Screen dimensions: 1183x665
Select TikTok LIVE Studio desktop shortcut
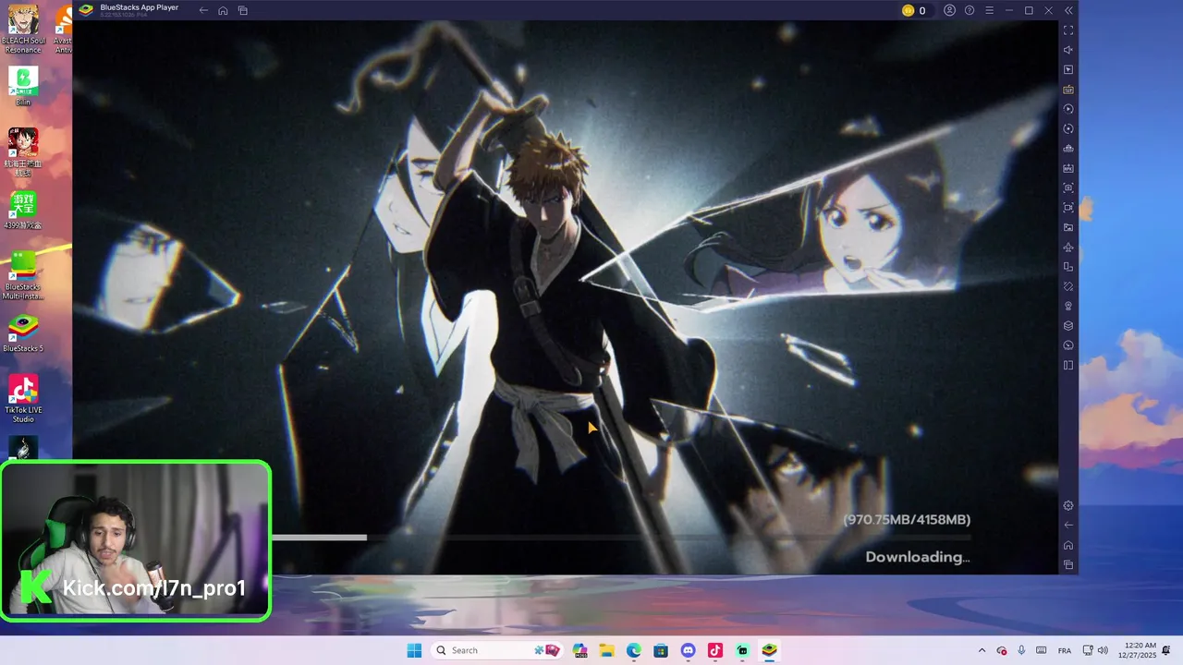pyautogui.click(x=23, y=399)
